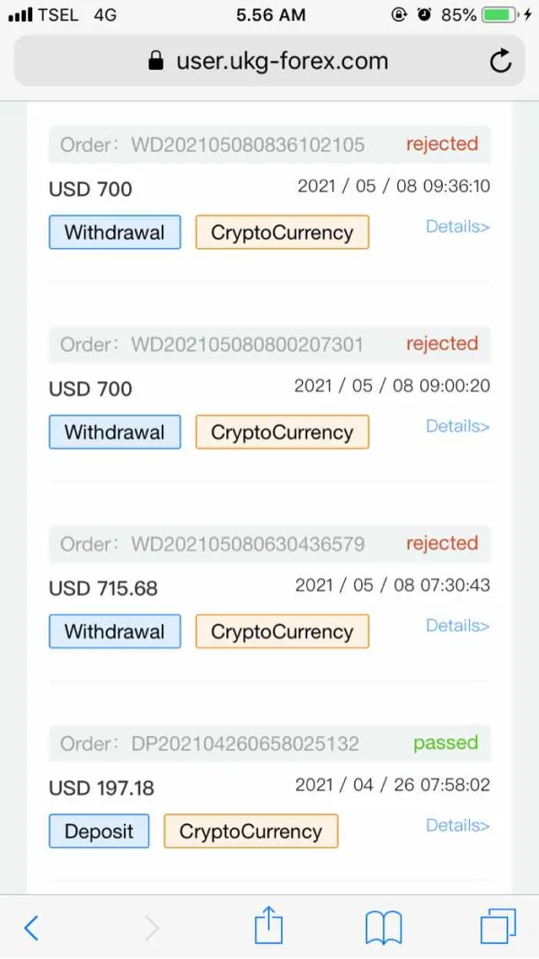Open Details for order WD202105080800207301
Screen dimensions: 539x959
457,427
